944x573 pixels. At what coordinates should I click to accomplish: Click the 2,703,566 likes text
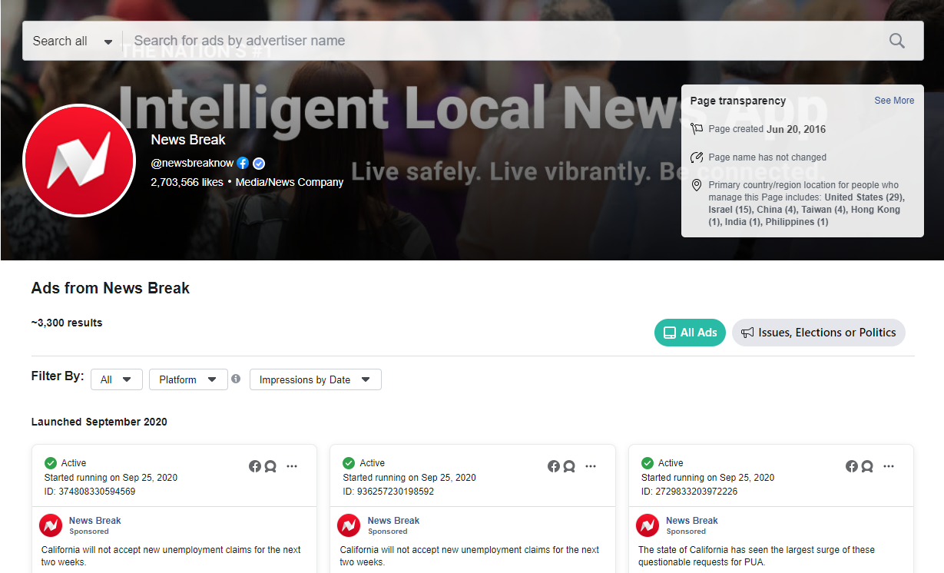tap(187, 182)
